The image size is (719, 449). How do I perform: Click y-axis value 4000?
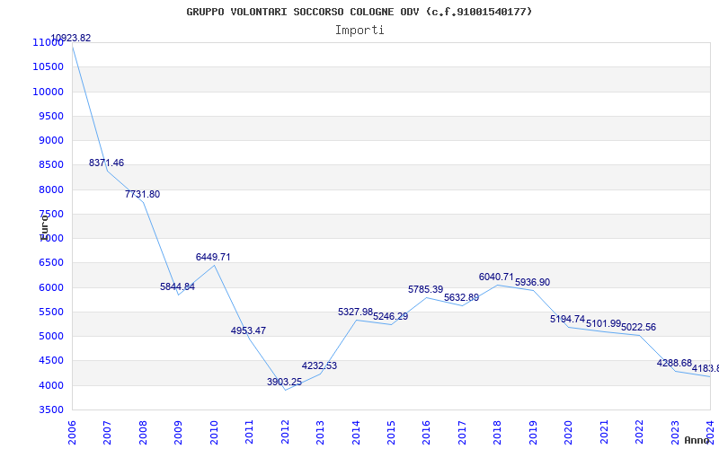click(51, 385)
